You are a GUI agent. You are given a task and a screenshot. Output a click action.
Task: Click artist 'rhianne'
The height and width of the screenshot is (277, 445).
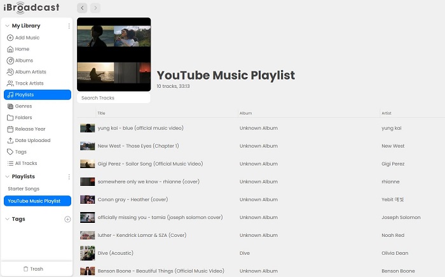390,181
